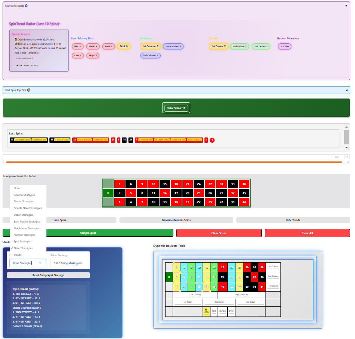
Task: Click the 3rd Column cell on the dynamic table
Action: point(273,267)
